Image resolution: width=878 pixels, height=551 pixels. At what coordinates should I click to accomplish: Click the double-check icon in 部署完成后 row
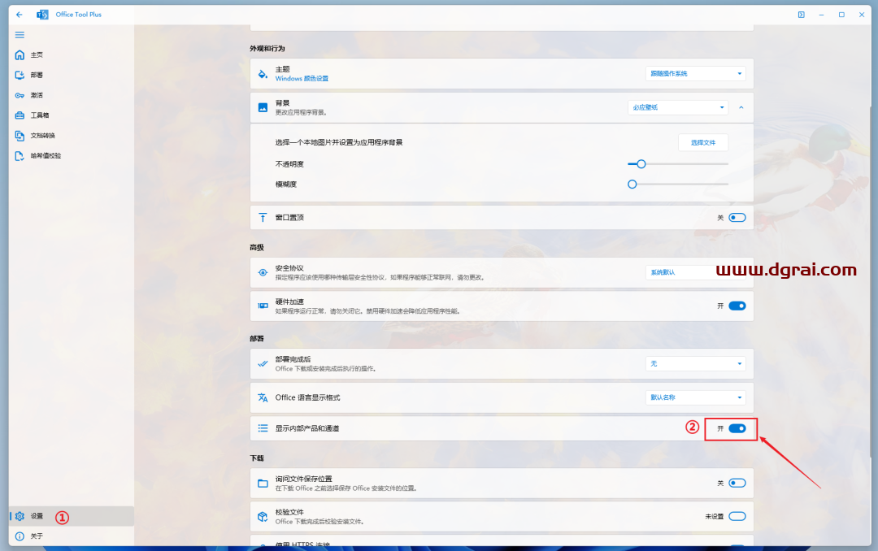263,364
